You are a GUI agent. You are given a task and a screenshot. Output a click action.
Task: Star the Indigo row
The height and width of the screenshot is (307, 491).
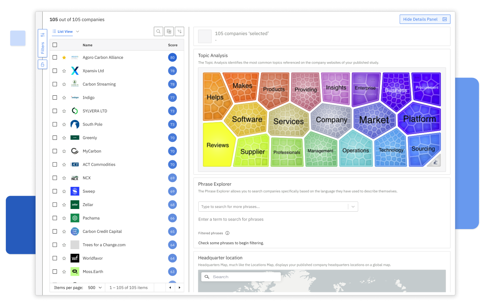(64, 98)
